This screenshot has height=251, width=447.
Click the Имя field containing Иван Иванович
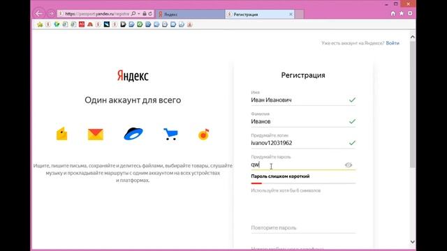(303, 100)
